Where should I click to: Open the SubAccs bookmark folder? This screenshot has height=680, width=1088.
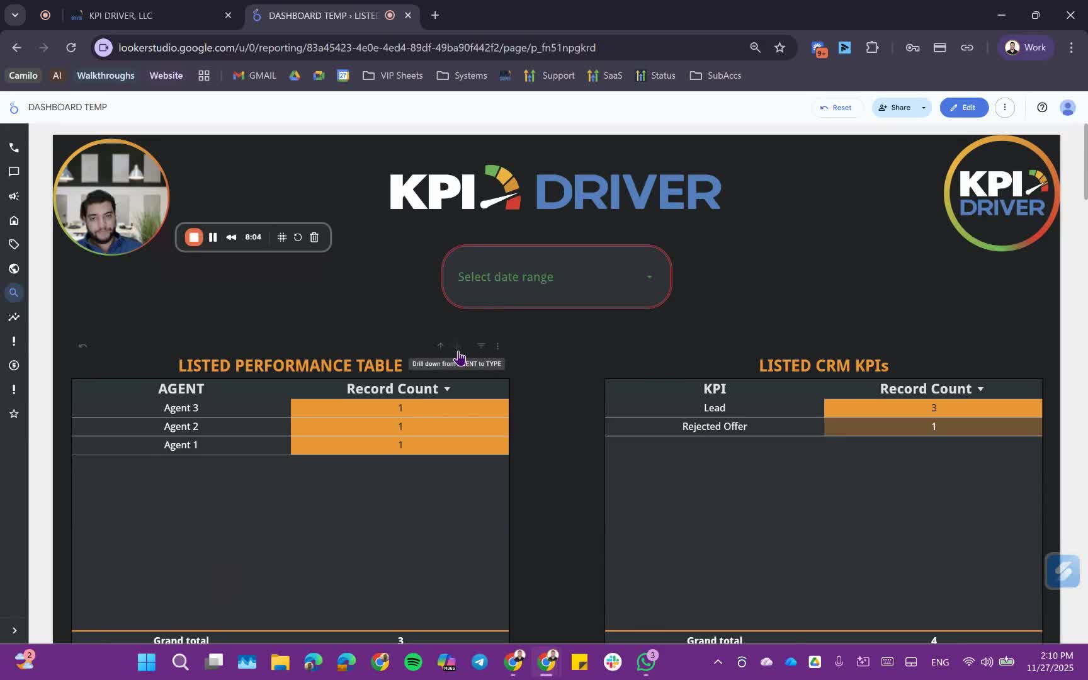(x=715, y=76)
